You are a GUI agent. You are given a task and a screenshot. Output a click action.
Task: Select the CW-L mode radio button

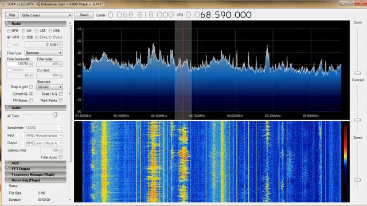click(x=37, y=37)
